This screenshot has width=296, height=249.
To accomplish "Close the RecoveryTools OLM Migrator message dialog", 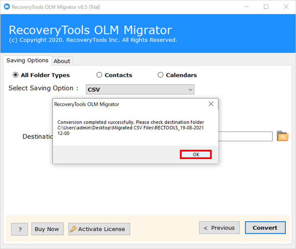I will point(211,104).
